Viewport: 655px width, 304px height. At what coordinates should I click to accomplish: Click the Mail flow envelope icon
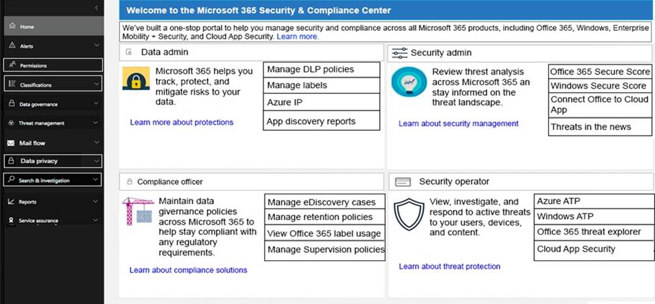pos(11,143)
